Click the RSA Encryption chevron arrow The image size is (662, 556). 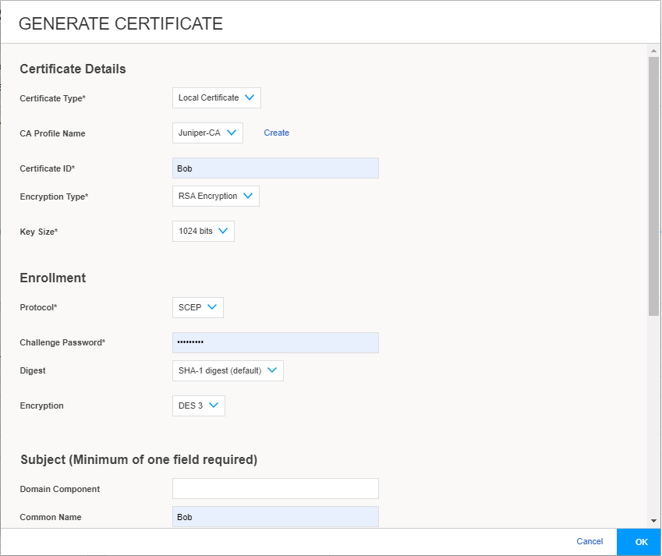[x=248, y=196]
